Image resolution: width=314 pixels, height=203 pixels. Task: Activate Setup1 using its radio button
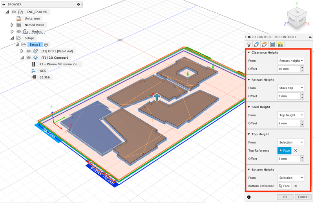pyautogui.click(x=46, y=45)
